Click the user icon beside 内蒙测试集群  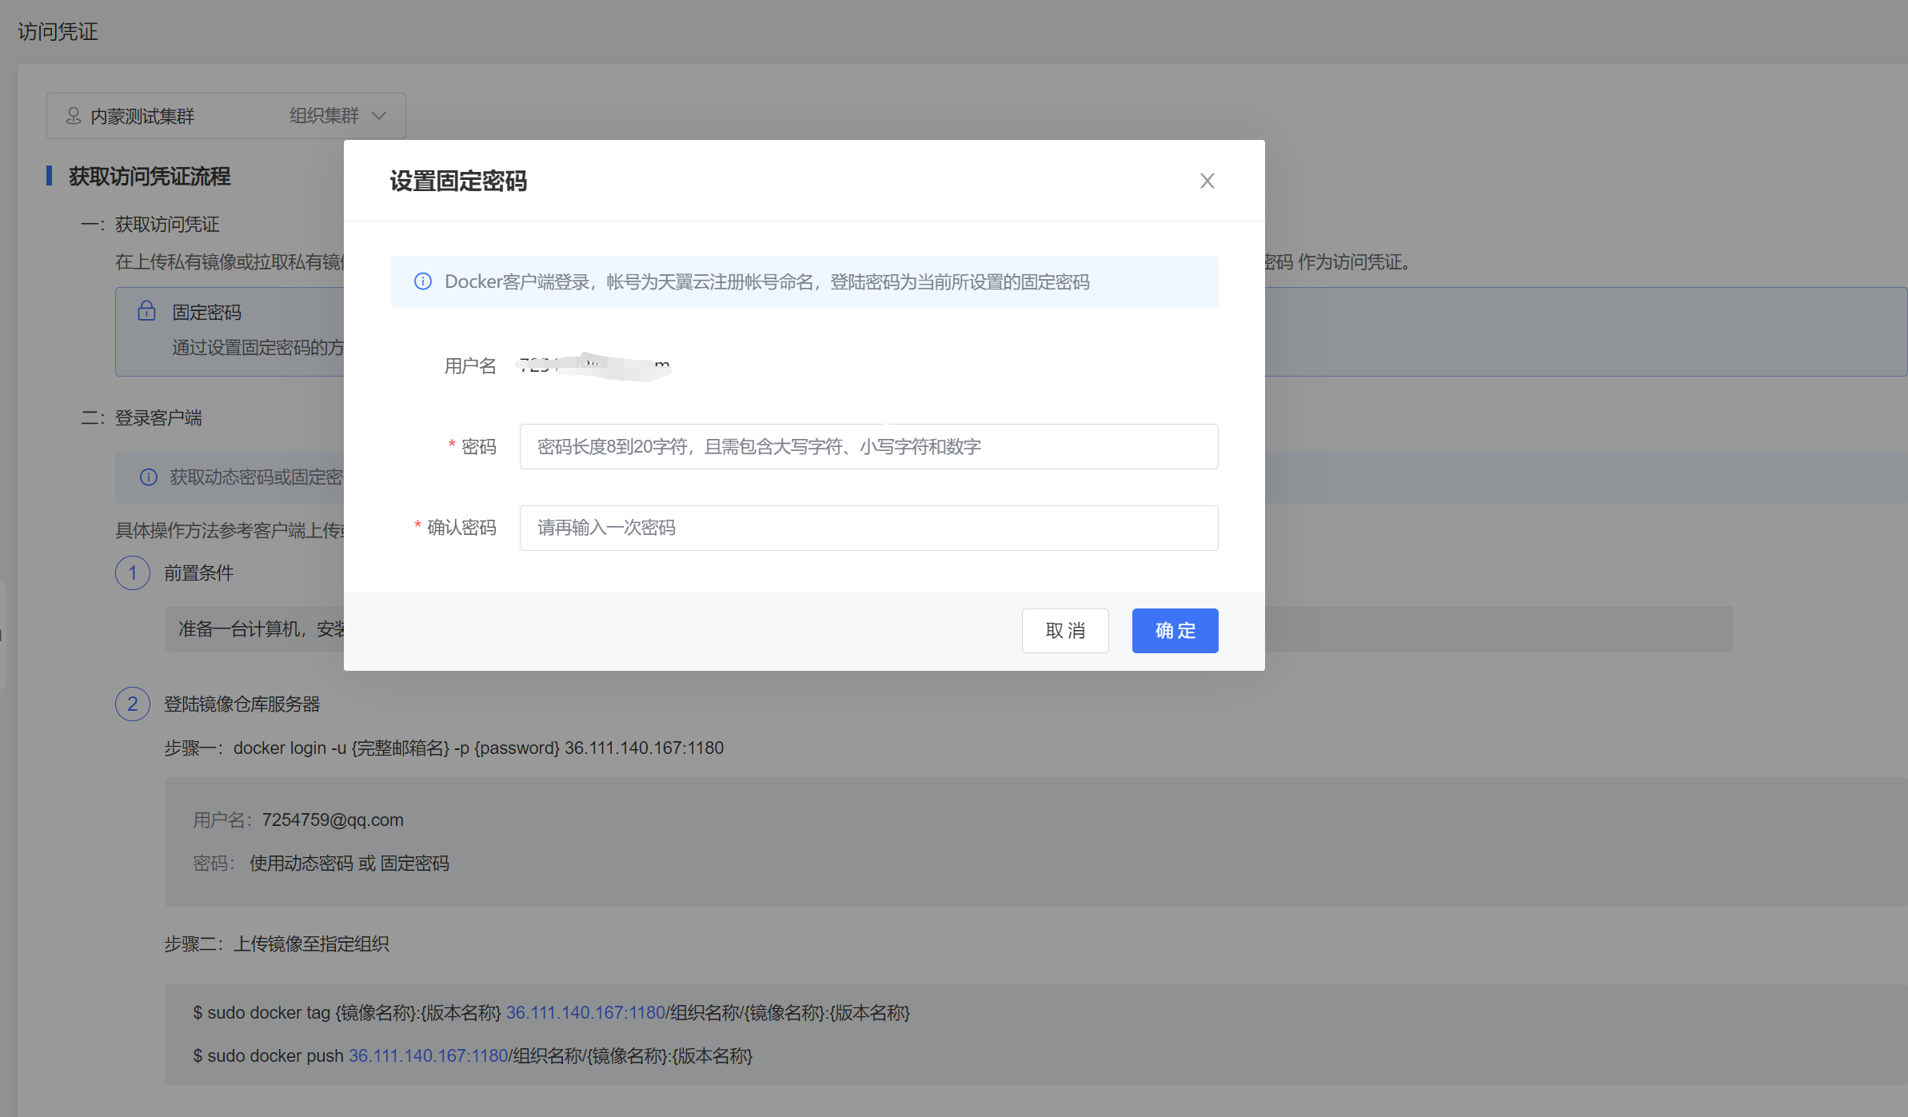(74, 116)
